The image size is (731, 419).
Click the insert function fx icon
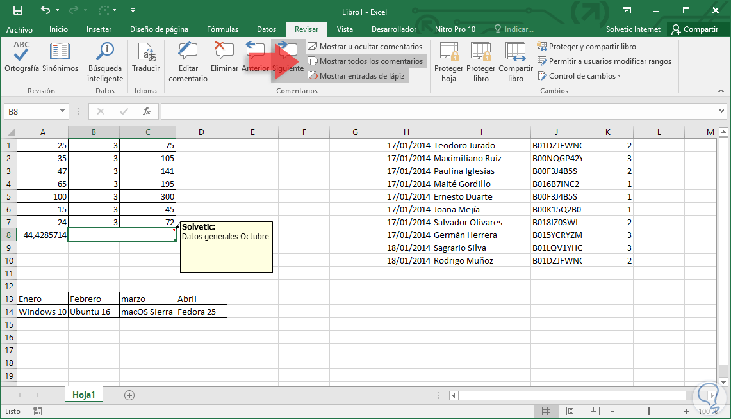146,111
